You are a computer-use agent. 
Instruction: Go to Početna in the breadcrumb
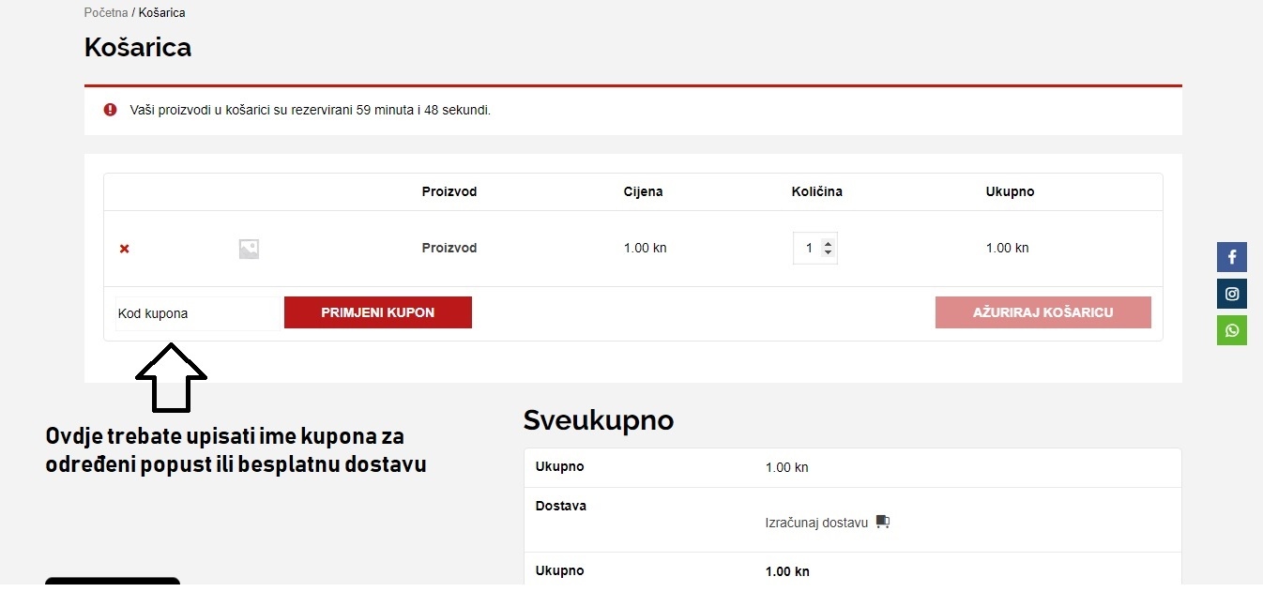[105, 13]
